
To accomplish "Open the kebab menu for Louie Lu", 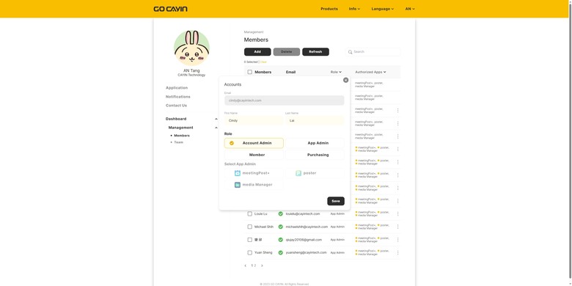I will pos(397,214).
